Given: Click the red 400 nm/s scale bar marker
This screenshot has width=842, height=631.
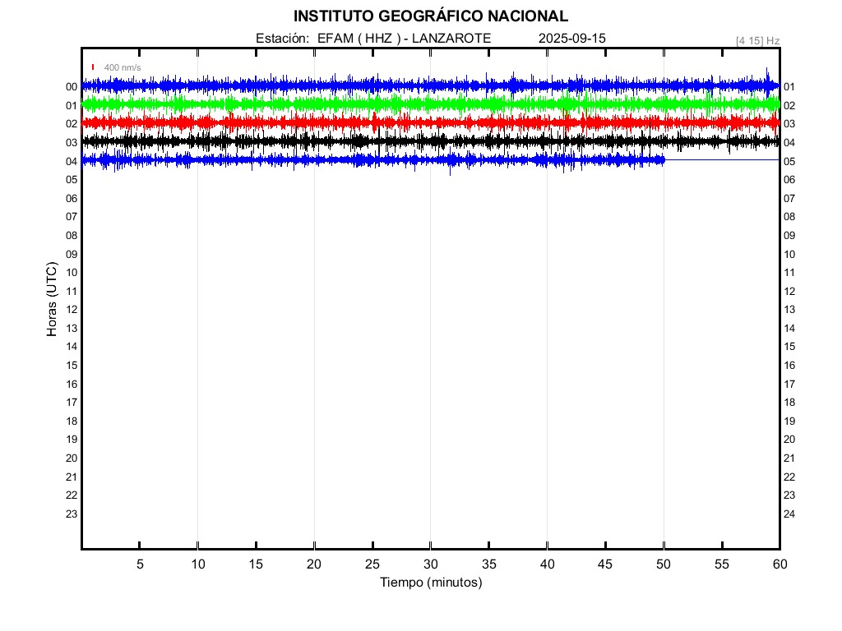Looking at the screenshot, I should click(x=93, y=67).
